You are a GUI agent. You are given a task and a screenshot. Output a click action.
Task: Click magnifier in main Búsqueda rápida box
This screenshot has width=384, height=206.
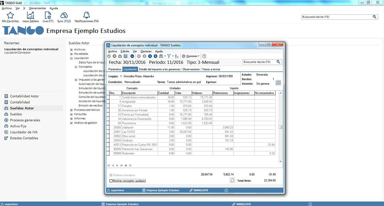(375, 17)
